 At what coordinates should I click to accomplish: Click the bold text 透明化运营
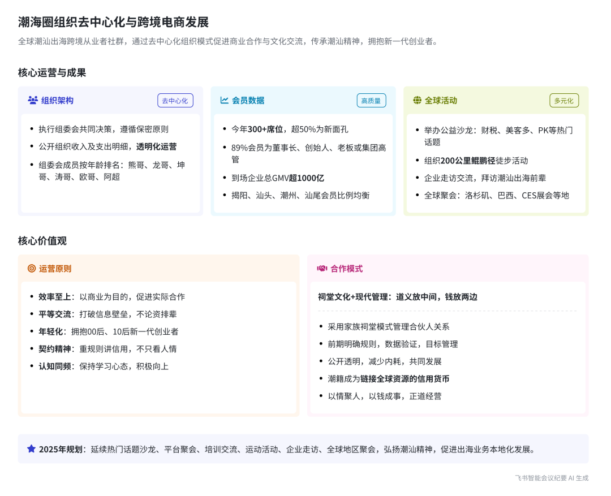click(156, 147)
